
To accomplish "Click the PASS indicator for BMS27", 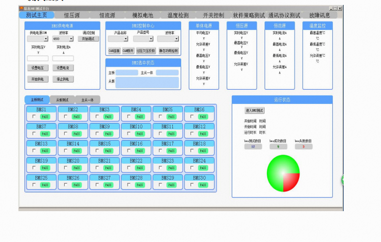I will tap(108, 185).
